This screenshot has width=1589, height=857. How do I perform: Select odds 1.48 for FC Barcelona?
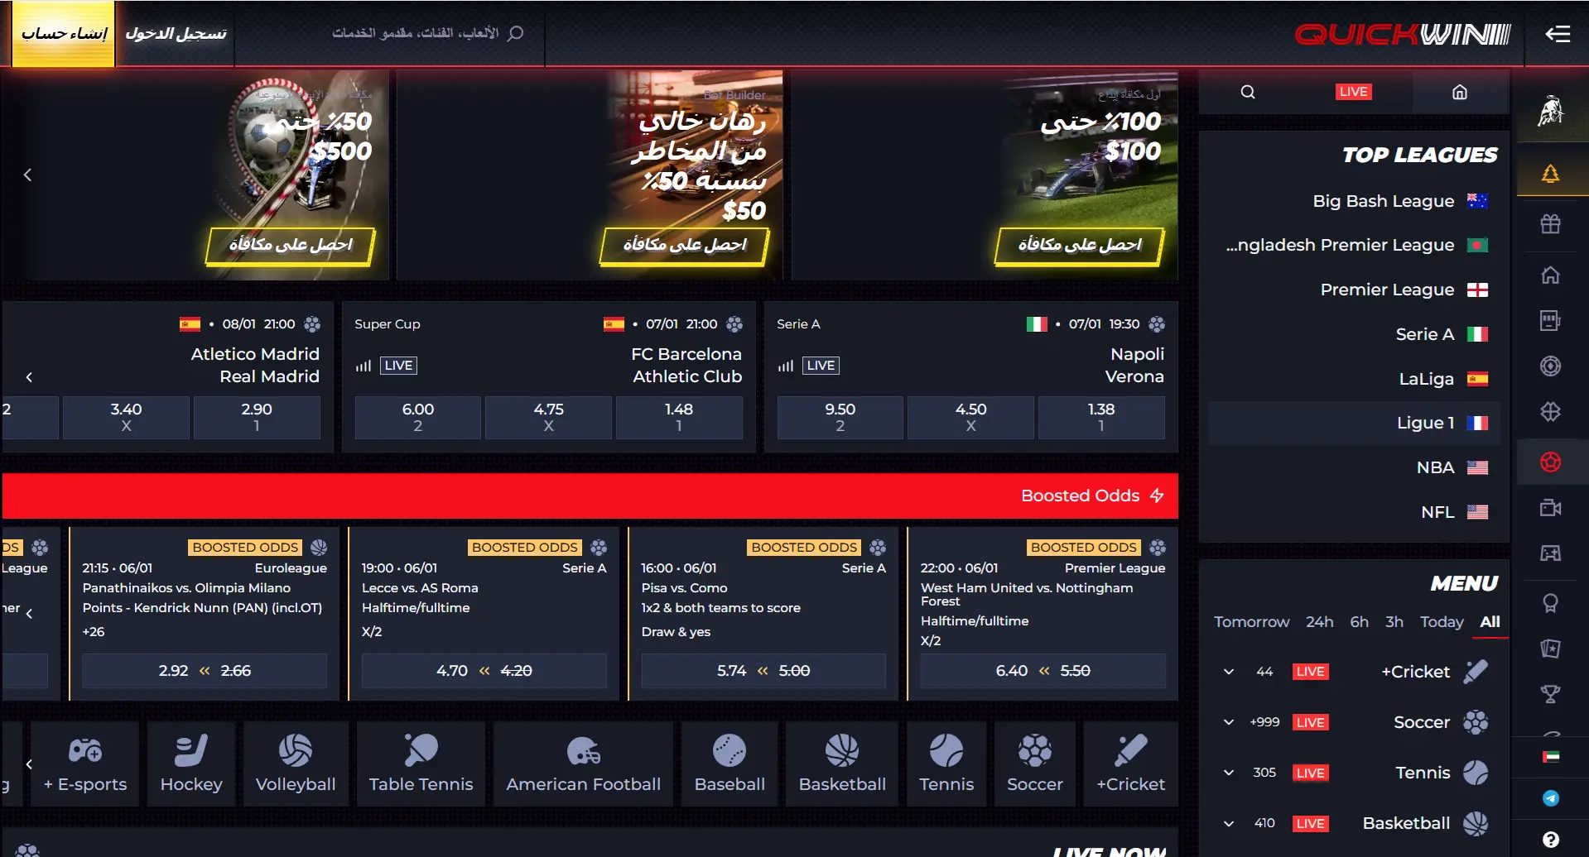click(679, 417)
